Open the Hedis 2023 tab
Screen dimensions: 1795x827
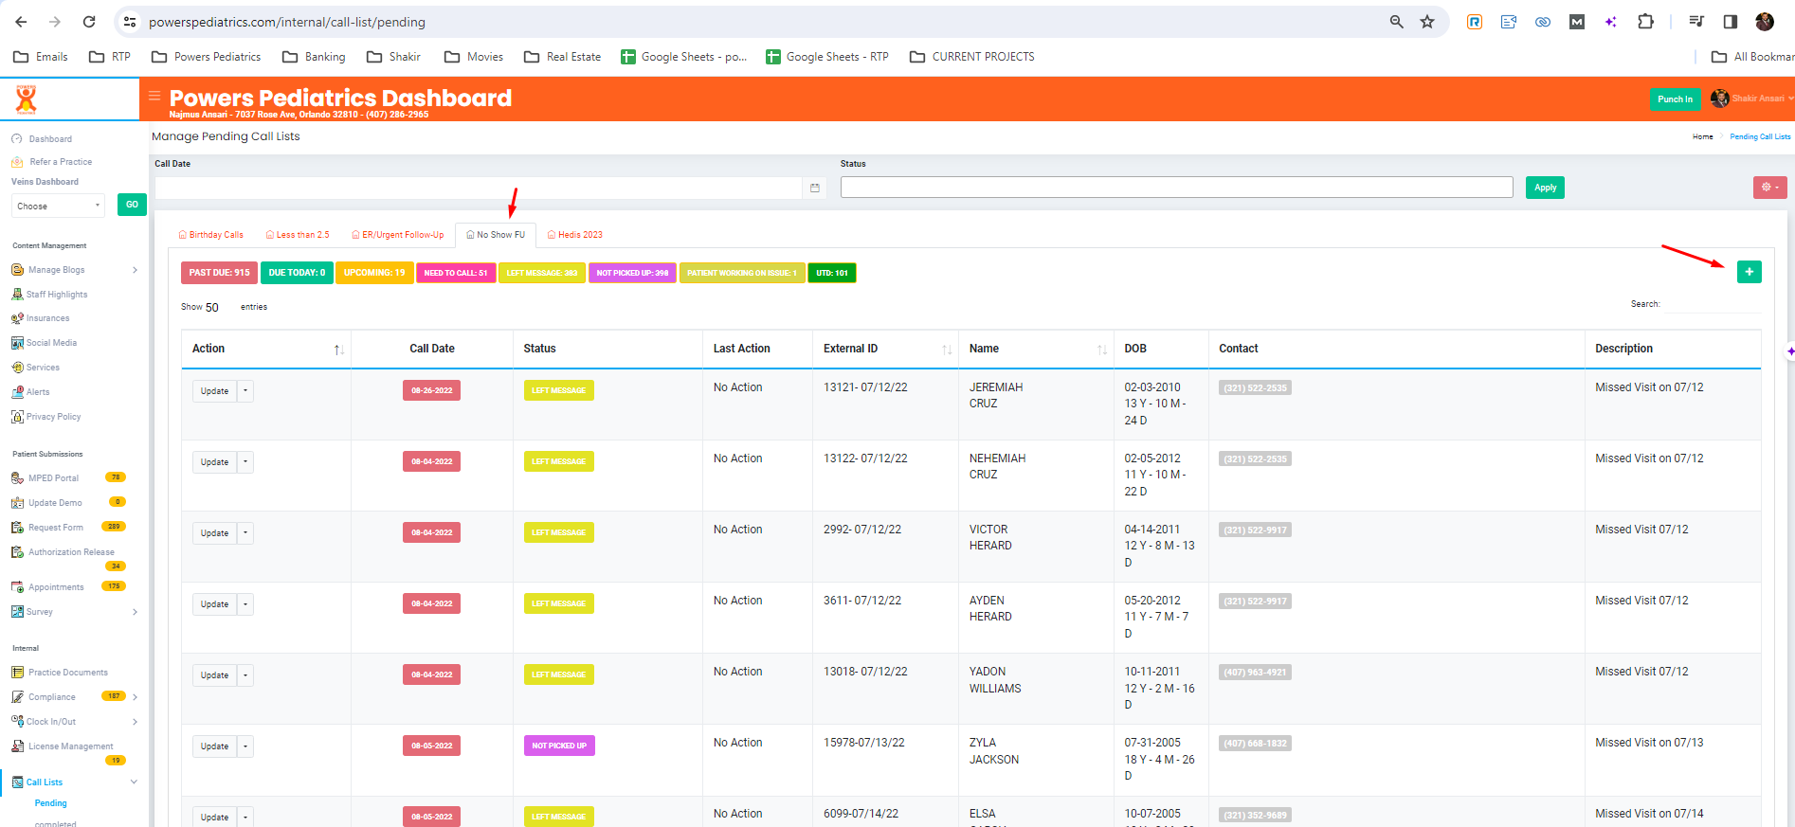point(575,235)
